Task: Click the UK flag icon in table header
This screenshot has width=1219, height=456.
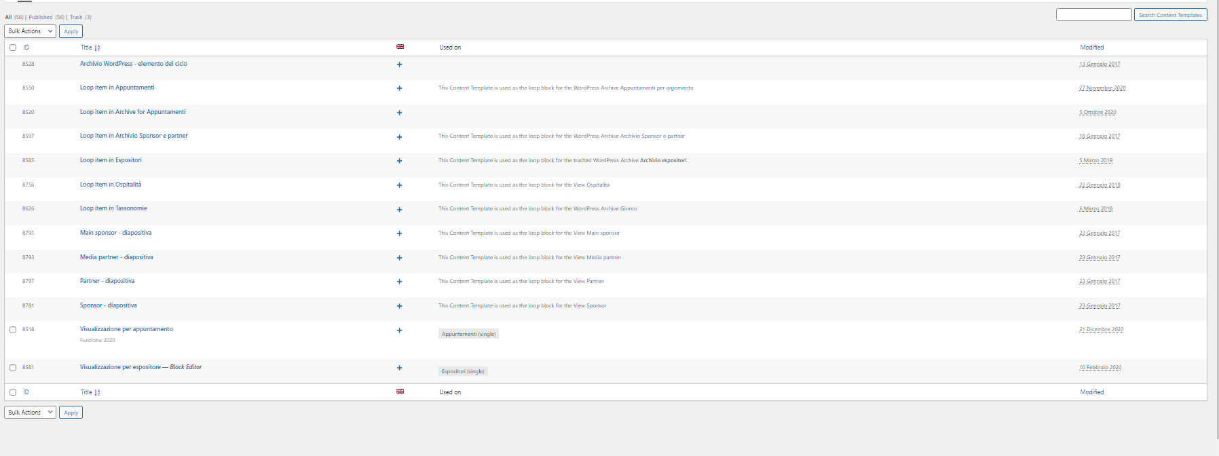Action: point(400,47)
